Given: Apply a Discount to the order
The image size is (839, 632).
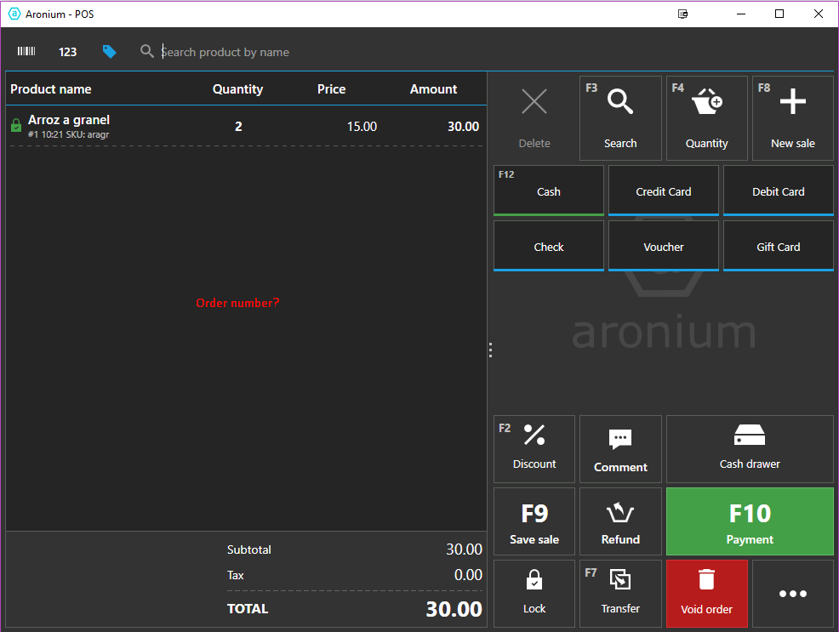Looking at the screenshot, I should point(534,449).
